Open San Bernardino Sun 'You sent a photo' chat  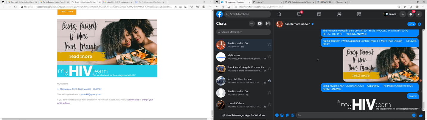(x=244, y=93)
